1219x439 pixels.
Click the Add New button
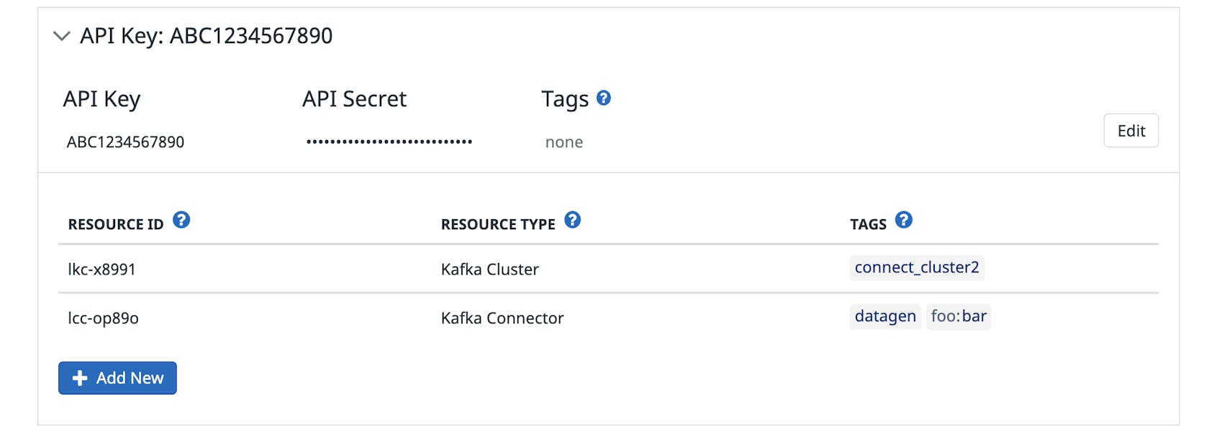pyautogui.click(x=117, y=378)
